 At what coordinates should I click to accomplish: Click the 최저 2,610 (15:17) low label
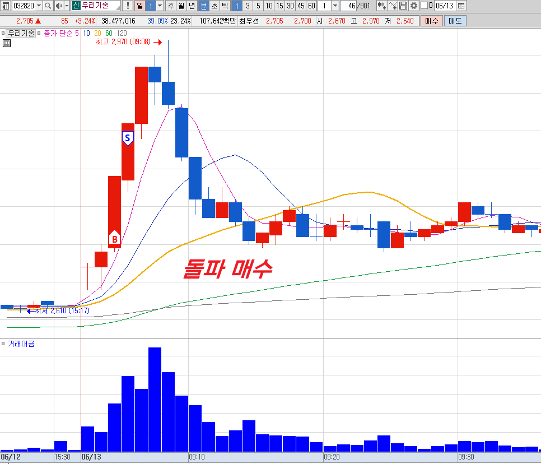point(62,310)
